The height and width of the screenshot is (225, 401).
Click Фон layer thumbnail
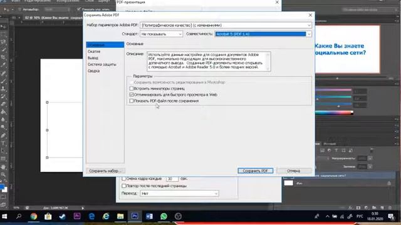click(x=288, y=183)
